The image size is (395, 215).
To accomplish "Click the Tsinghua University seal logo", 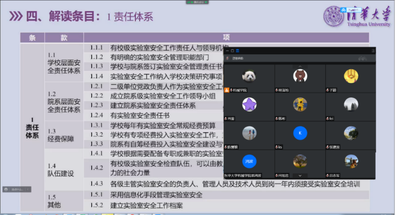I will (x=334, y=17).
